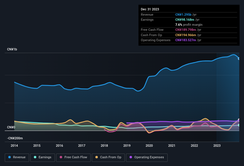The height and width of the screenshot is (166, 244).
Task: Click the CN¥98.168m earnings value in tooltip
Action: coord(185,20)
